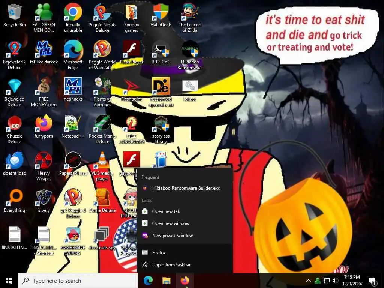Open the Spoopy games folder
The height and width of the screenshot is (288, 384).
pos(132,18)
